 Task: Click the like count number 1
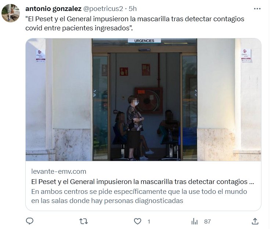(x=149, y=221)
